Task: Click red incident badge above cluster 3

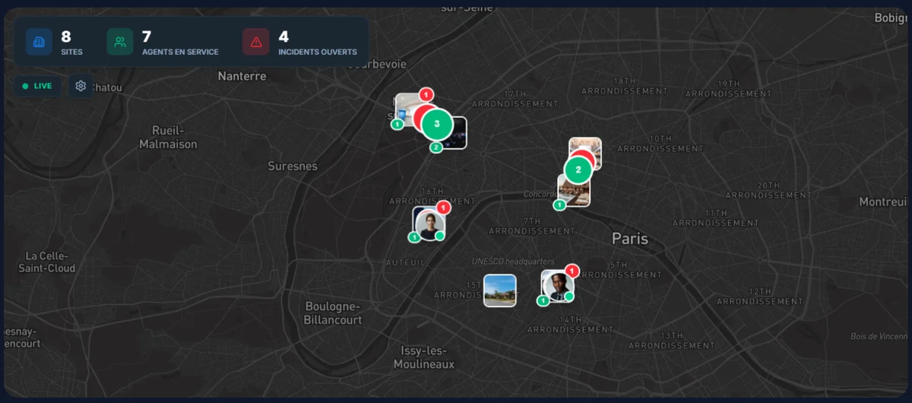Action: click(426, 94)
